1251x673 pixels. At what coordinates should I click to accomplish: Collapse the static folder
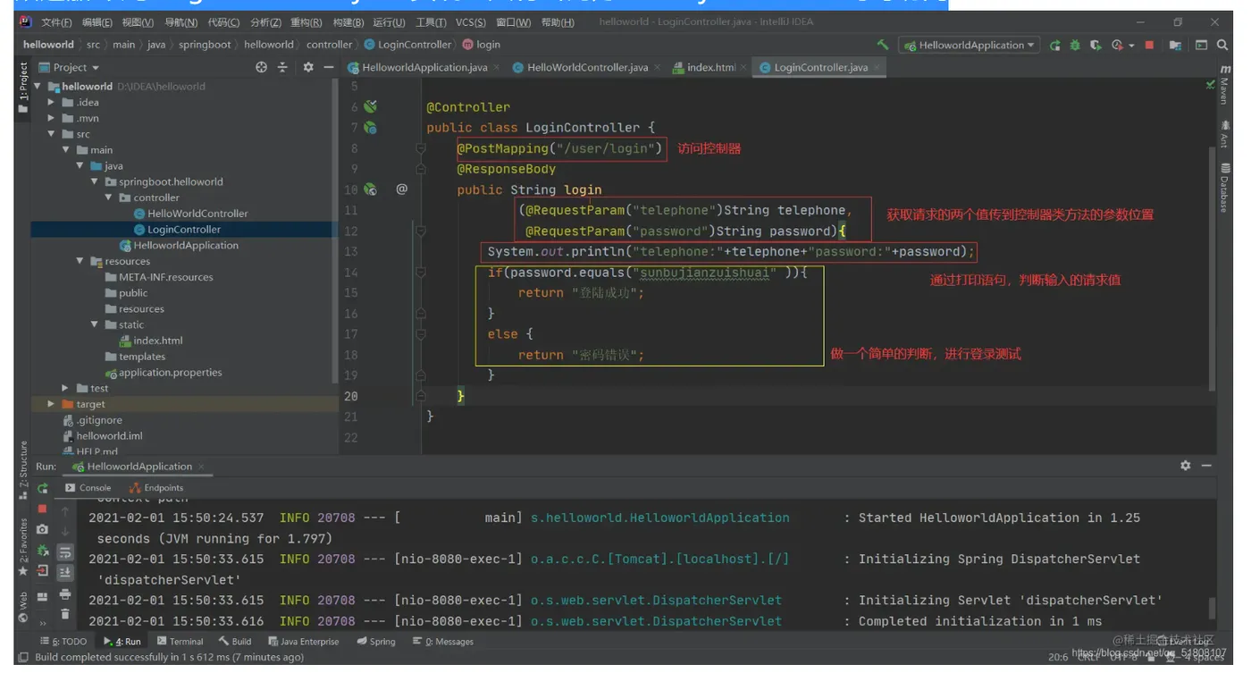(95, 324)
